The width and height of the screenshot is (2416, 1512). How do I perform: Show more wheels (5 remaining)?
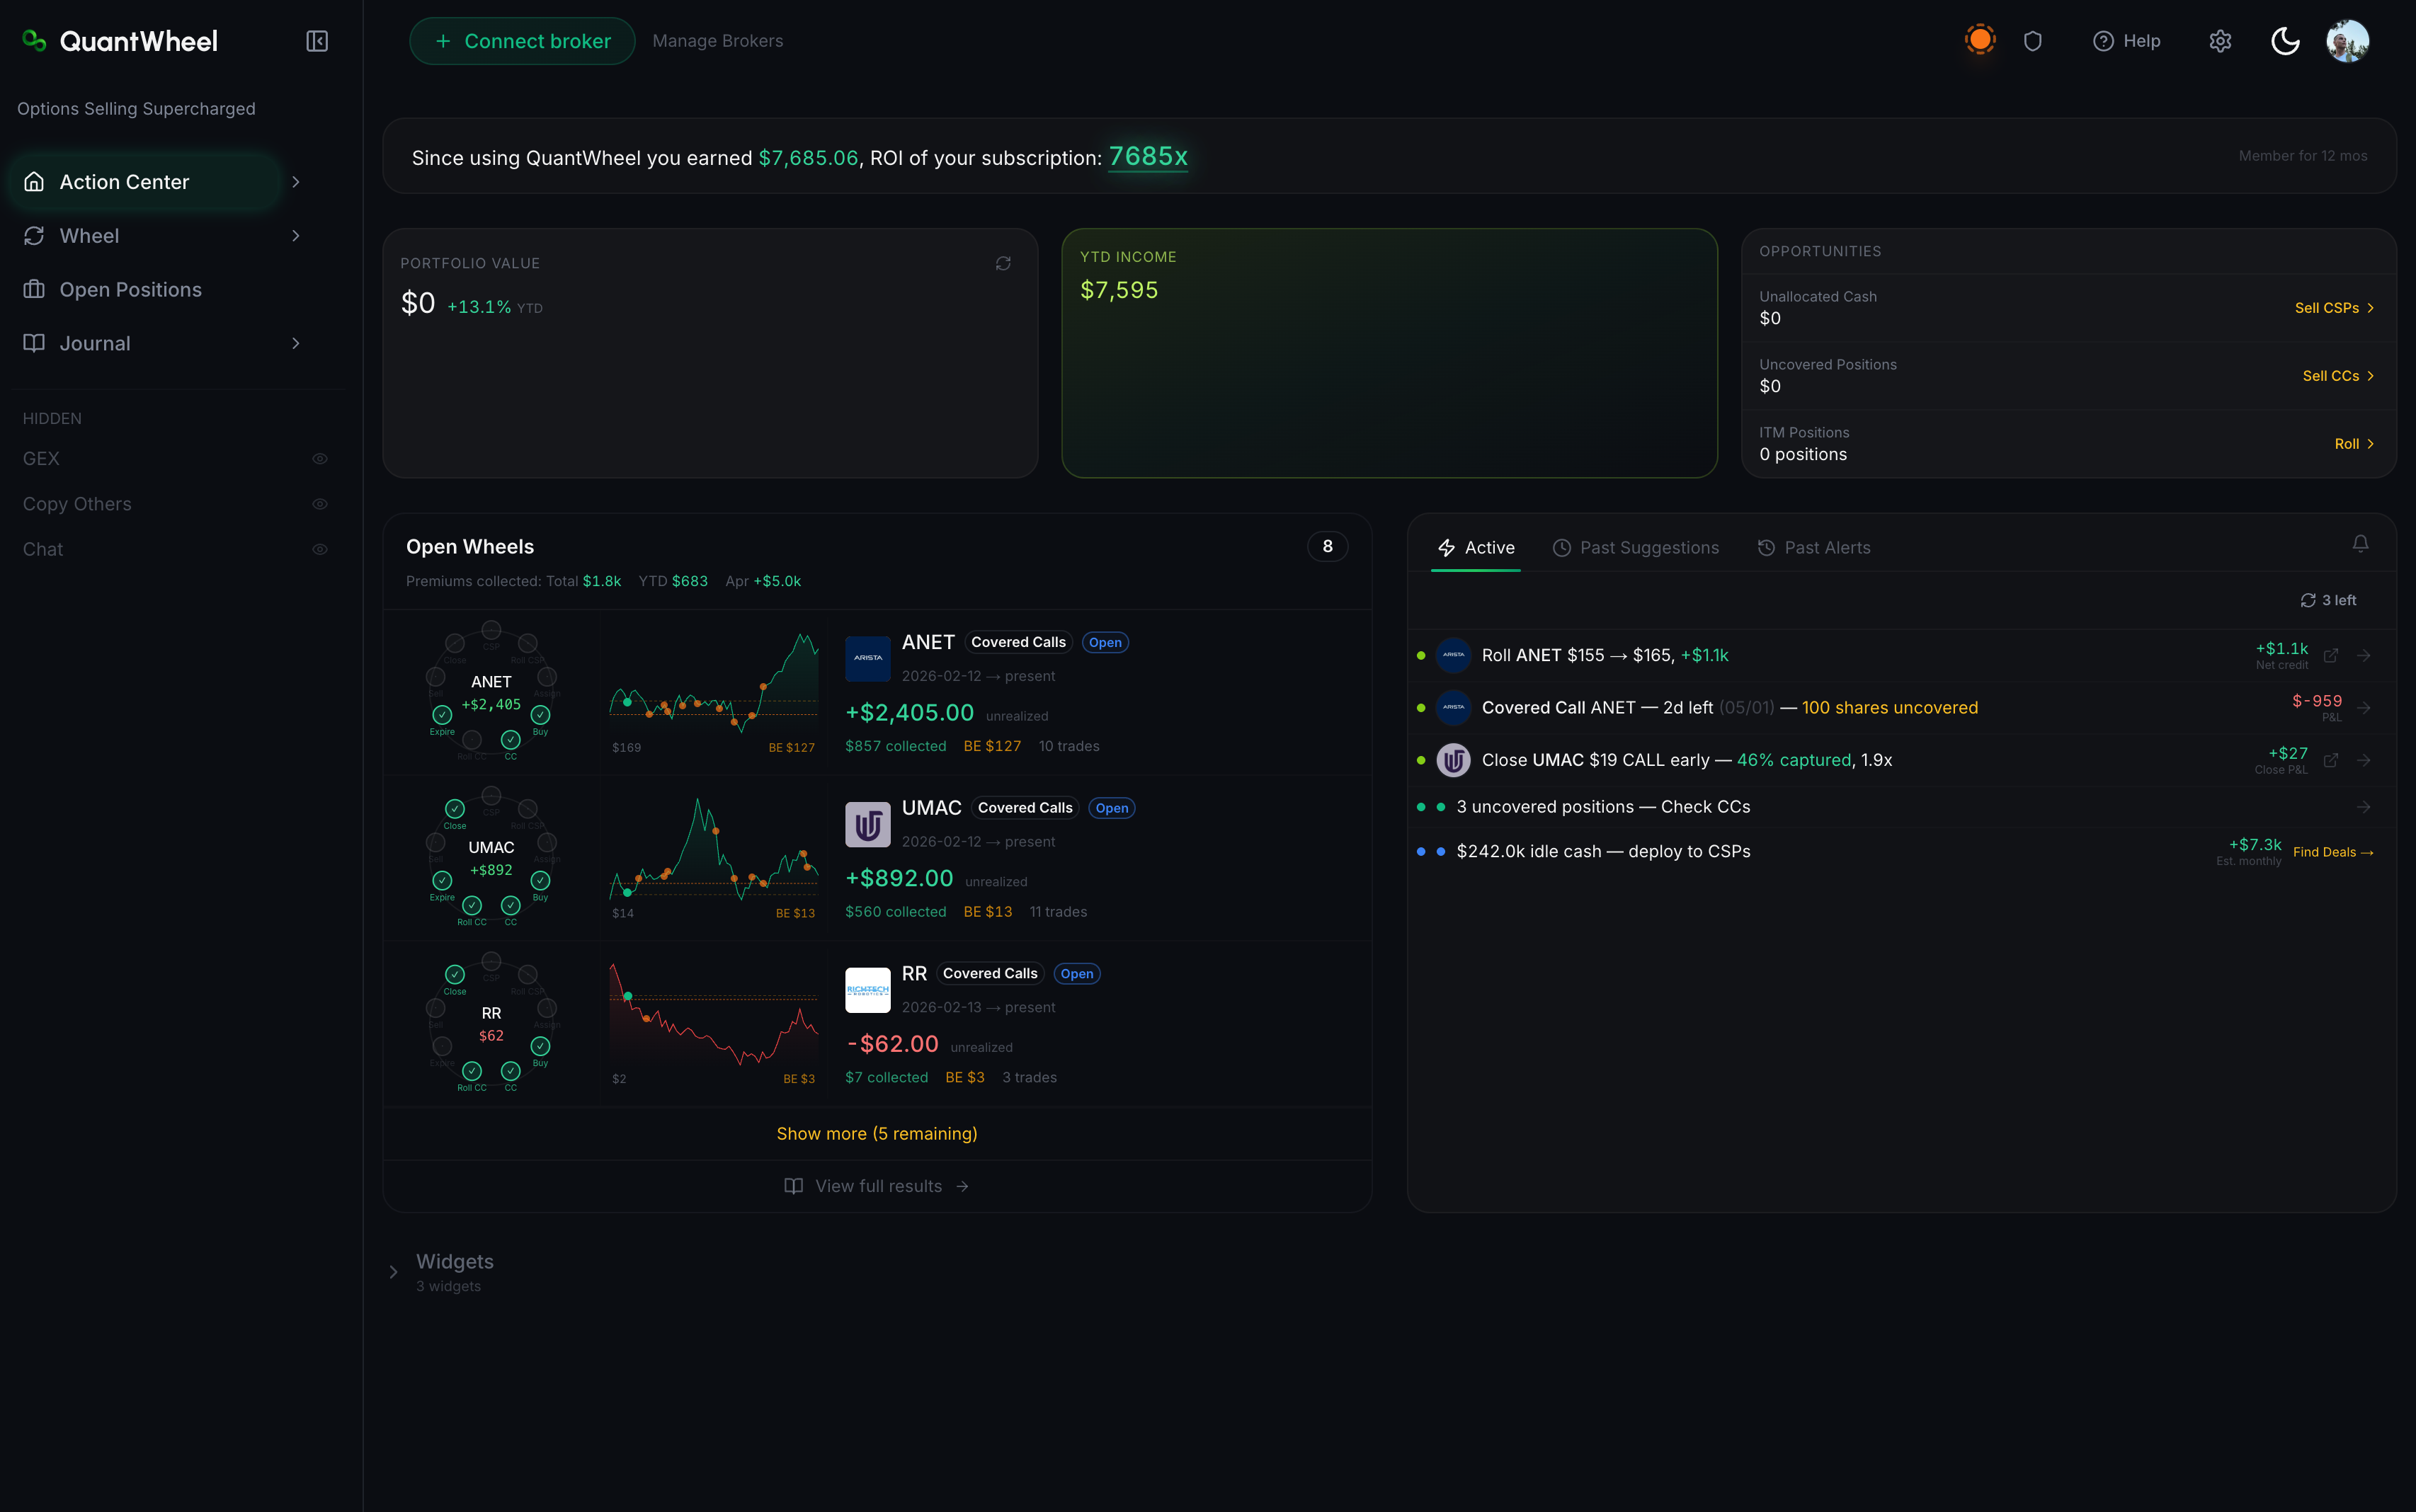click(x=877, y=1134)
